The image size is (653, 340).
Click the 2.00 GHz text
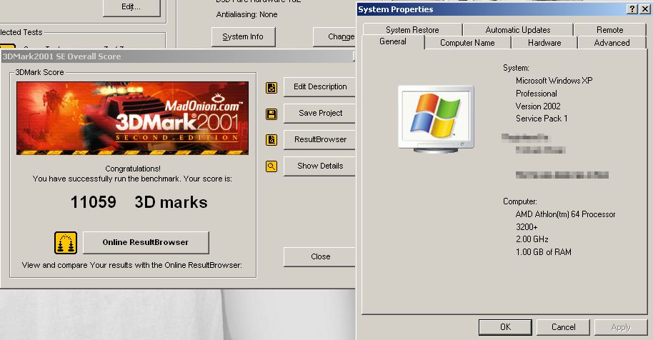(532, 239)
